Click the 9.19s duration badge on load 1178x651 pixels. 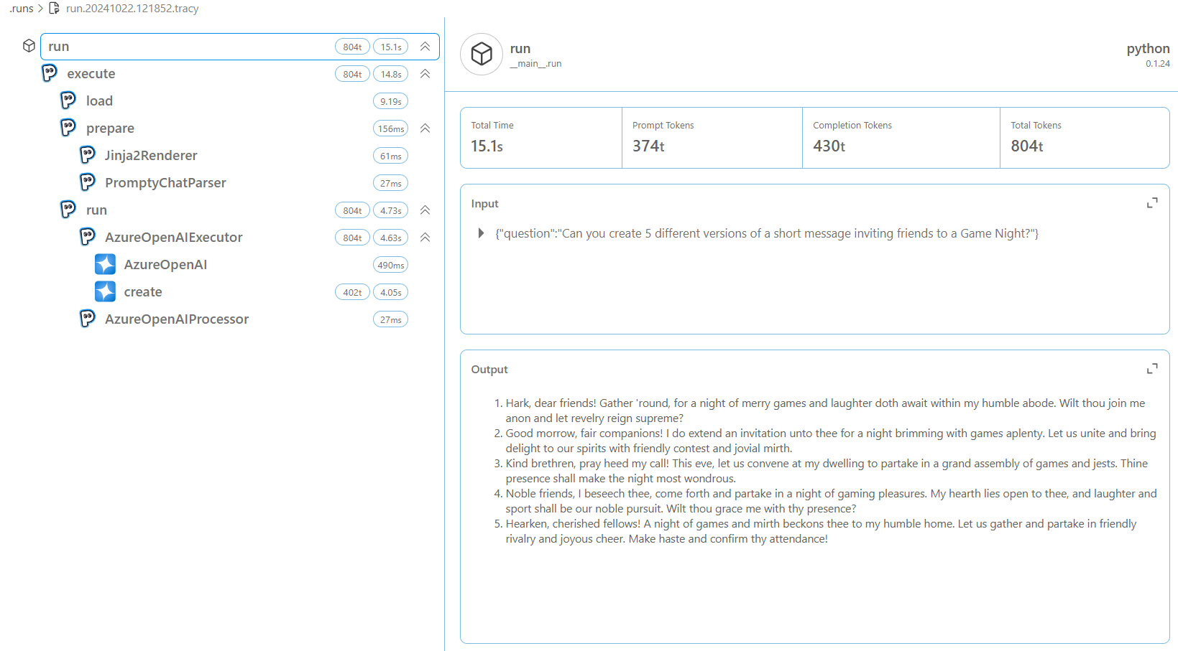click(390, 102)
